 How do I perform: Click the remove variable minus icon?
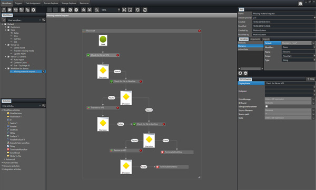coord(245,73)
